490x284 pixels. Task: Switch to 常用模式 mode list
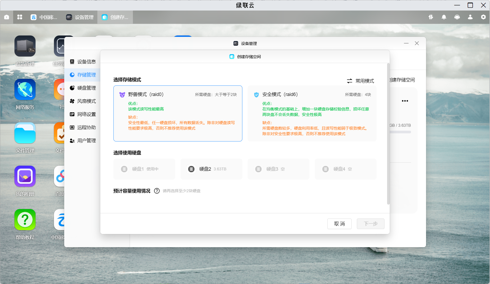pyautogui.click(x=361, y=81)
